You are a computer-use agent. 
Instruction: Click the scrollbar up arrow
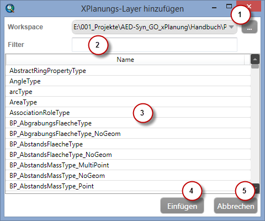pos(255,59)
